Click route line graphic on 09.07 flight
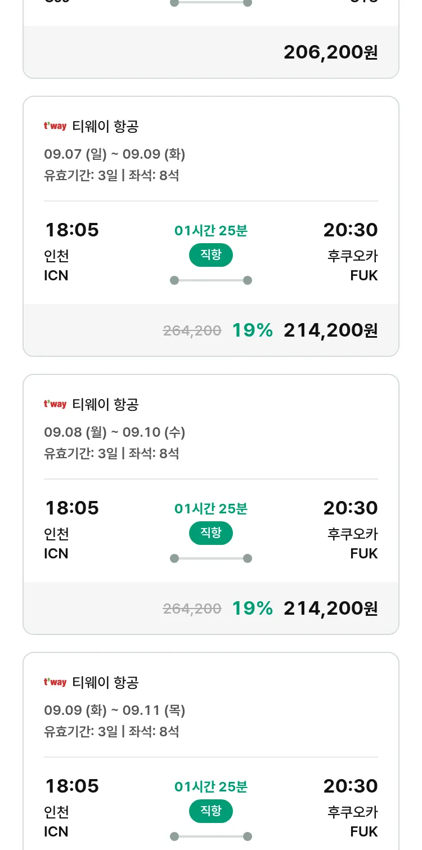 [x=211, y=280]
